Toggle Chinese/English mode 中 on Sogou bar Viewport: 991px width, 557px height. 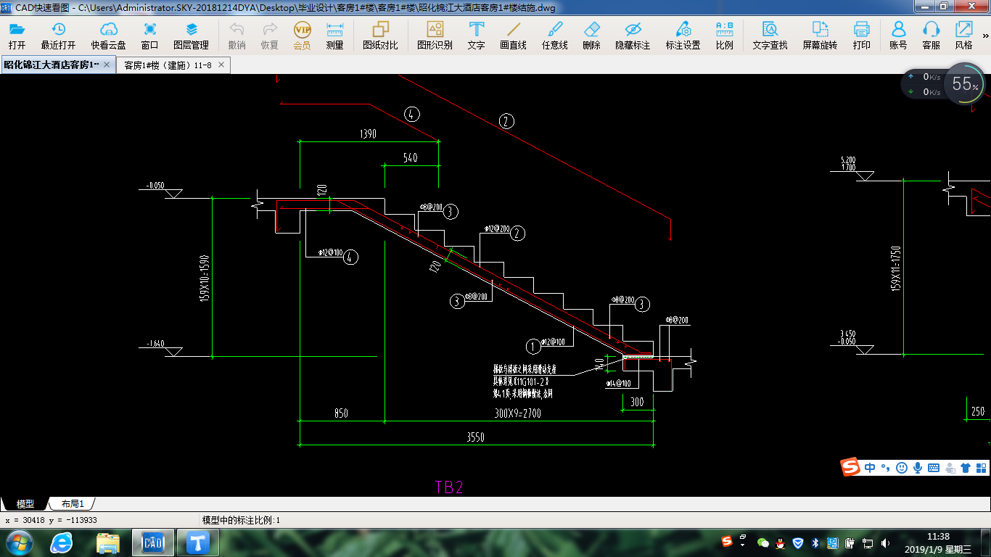click(x=870, y=468)
